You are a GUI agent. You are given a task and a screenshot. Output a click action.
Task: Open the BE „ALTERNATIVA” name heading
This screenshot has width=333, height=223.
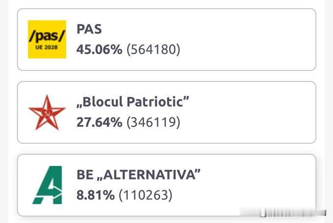(138, 175)
